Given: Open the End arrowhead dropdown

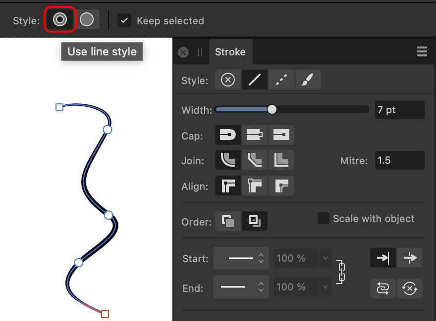Looking at the screenshot, I should pyautogui.click(x=261, y=287).
